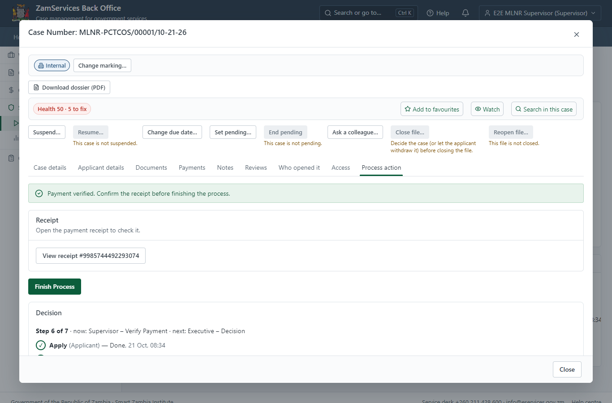This screenshot has height=403, width=612.
Task: Open the notifications bell
Action: [465, 13]
